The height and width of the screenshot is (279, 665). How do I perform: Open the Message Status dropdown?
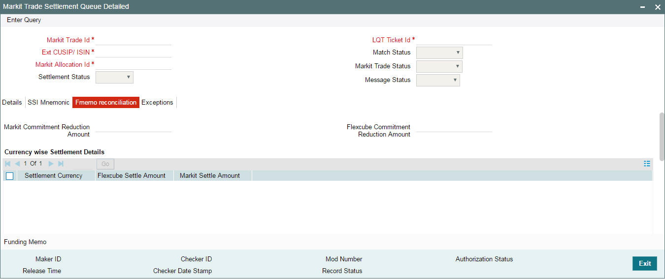[x=438, y=80]
